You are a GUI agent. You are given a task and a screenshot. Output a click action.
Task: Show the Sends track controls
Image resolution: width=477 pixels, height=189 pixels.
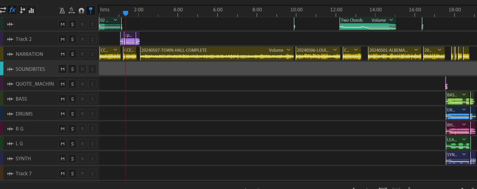click(22, 10)
